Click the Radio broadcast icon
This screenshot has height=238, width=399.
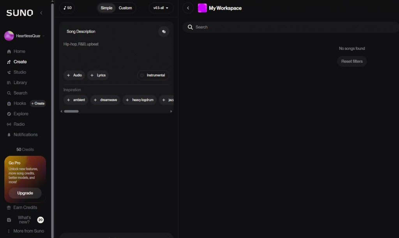[x=9, y=125]
